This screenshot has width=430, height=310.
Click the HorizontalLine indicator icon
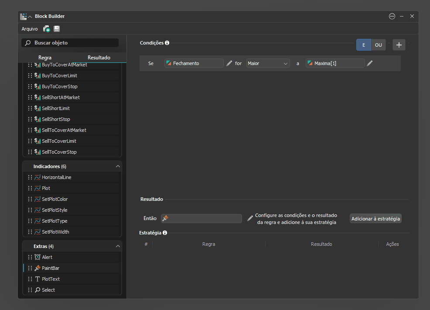coord(38,177)
